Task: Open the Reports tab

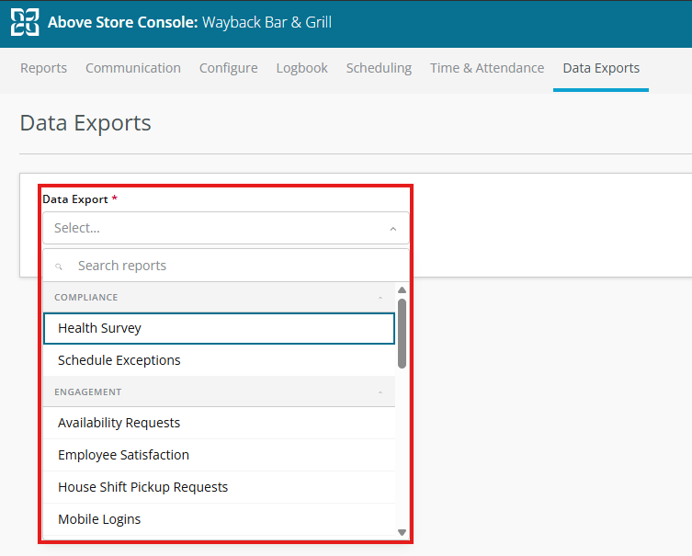Action: 44,68
